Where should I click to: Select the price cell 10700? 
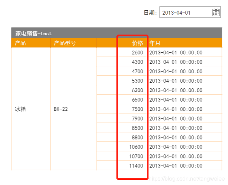click(x=121, y=156)
